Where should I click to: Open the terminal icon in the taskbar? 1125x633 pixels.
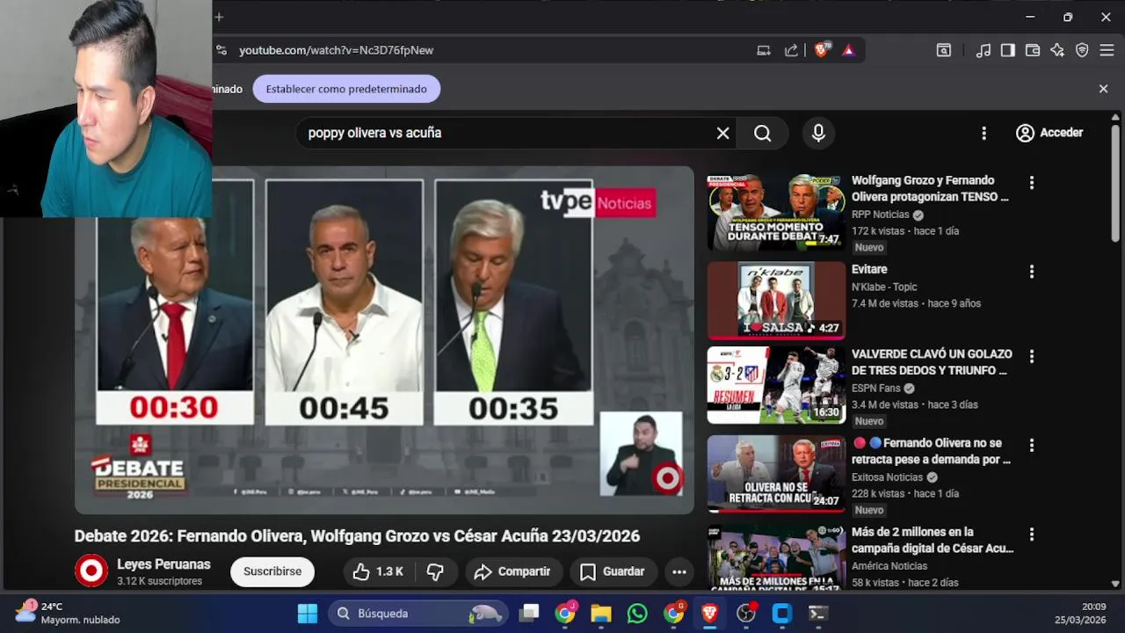pyautogui.click(x=817, y=614)
